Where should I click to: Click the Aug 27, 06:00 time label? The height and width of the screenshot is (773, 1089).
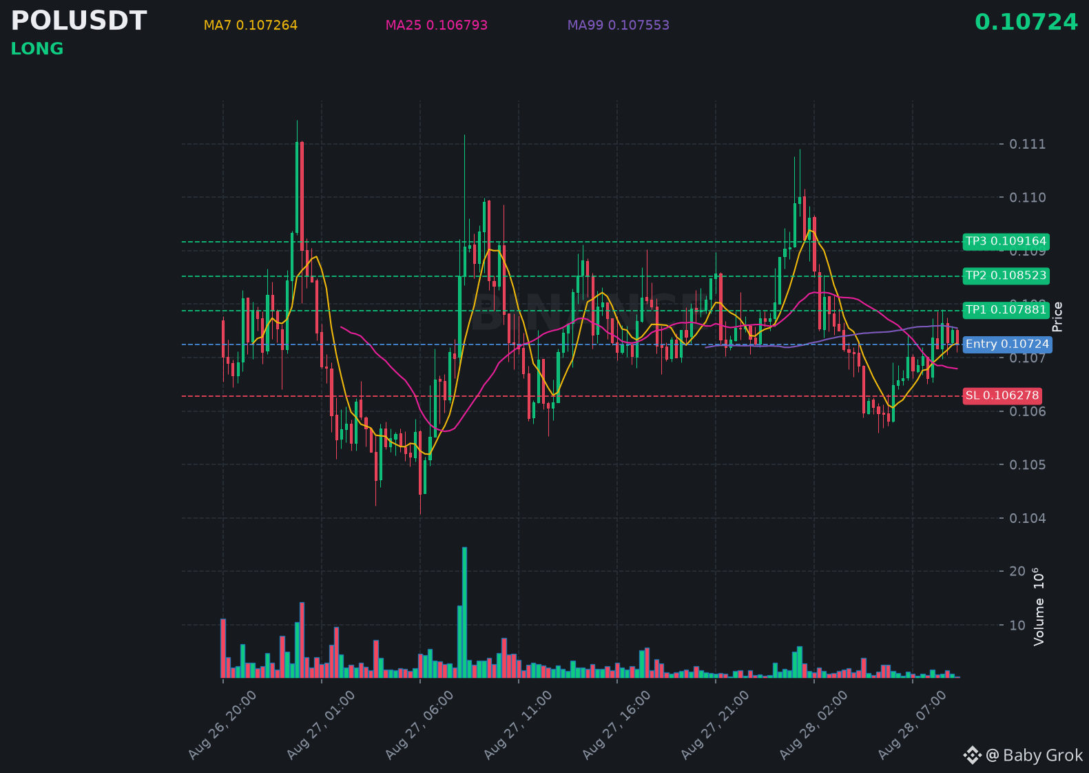pos(419,725)
